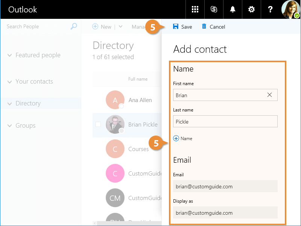301x226 pixels.
Task: Open the app launcher grid icon
Action: pos(195,9)
